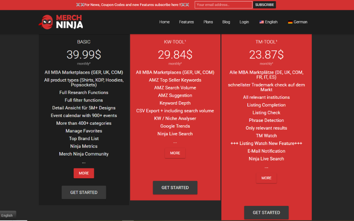Click the TM-TOOL plan title
Image resolution: width=354 pixels, height=221 pixels.
[266, 42]
